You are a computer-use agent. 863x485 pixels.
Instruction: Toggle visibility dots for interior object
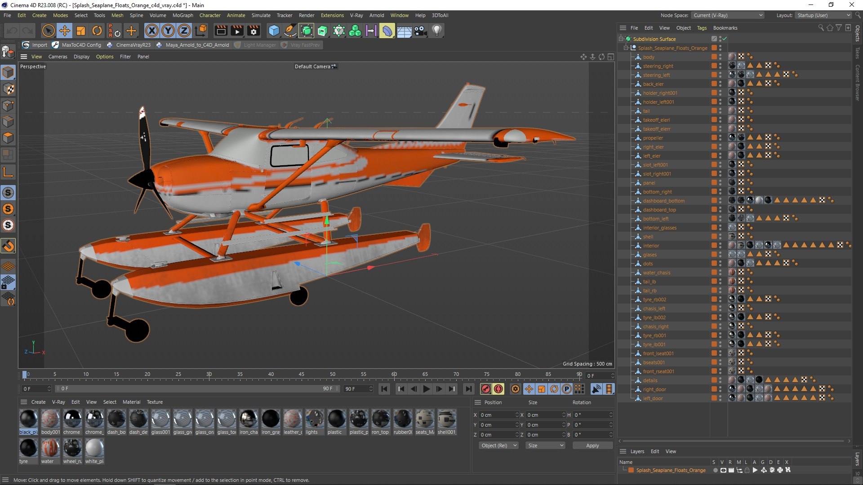(x=720, y=246)
